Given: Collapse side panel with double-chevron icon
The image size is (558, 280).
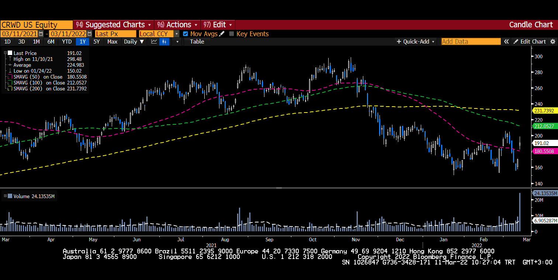Looking at the screenshot, I should 507,42.
